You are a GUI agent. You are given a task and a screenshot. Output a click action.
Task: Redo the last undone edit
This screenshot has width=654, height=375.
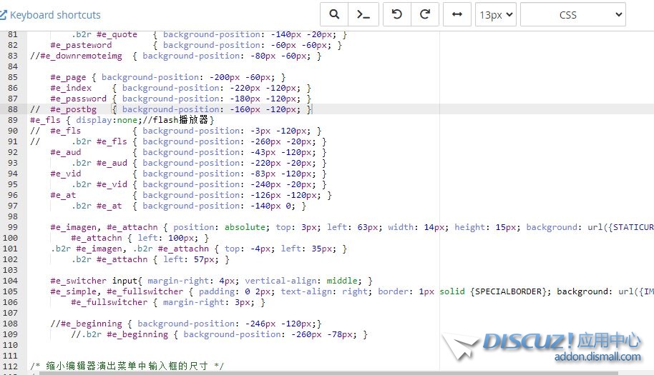click(x=424, y=15)
